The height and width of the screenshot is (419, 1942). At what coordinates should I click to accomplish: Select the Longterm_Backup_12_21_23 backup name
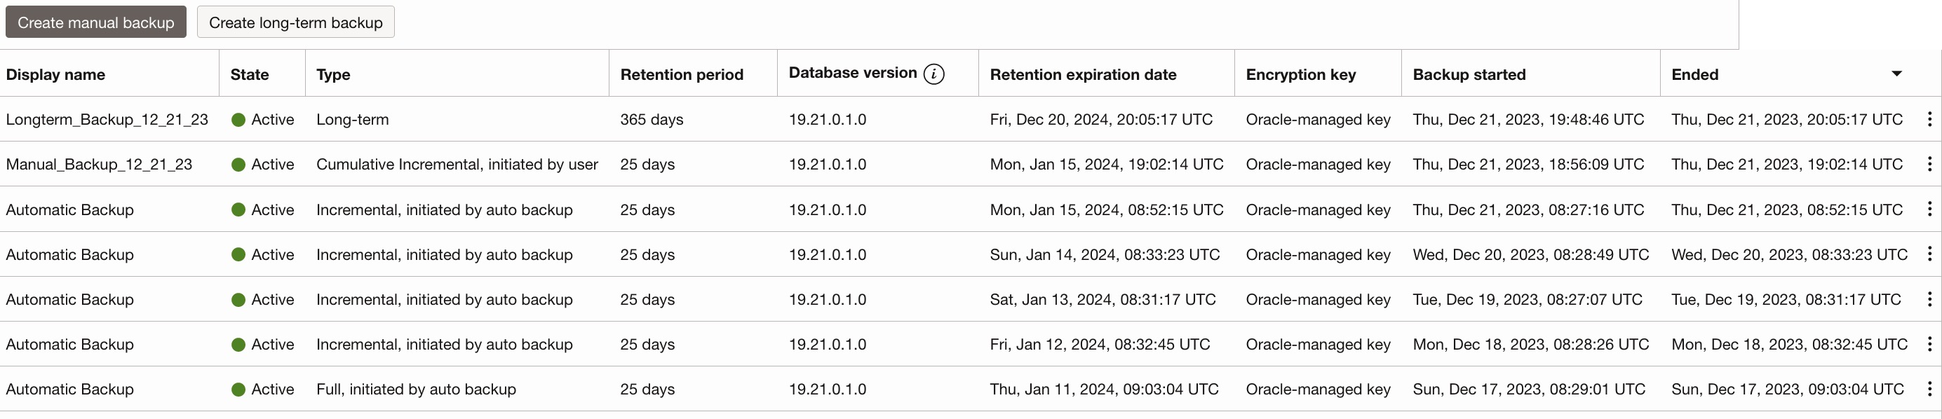point(108,119)
